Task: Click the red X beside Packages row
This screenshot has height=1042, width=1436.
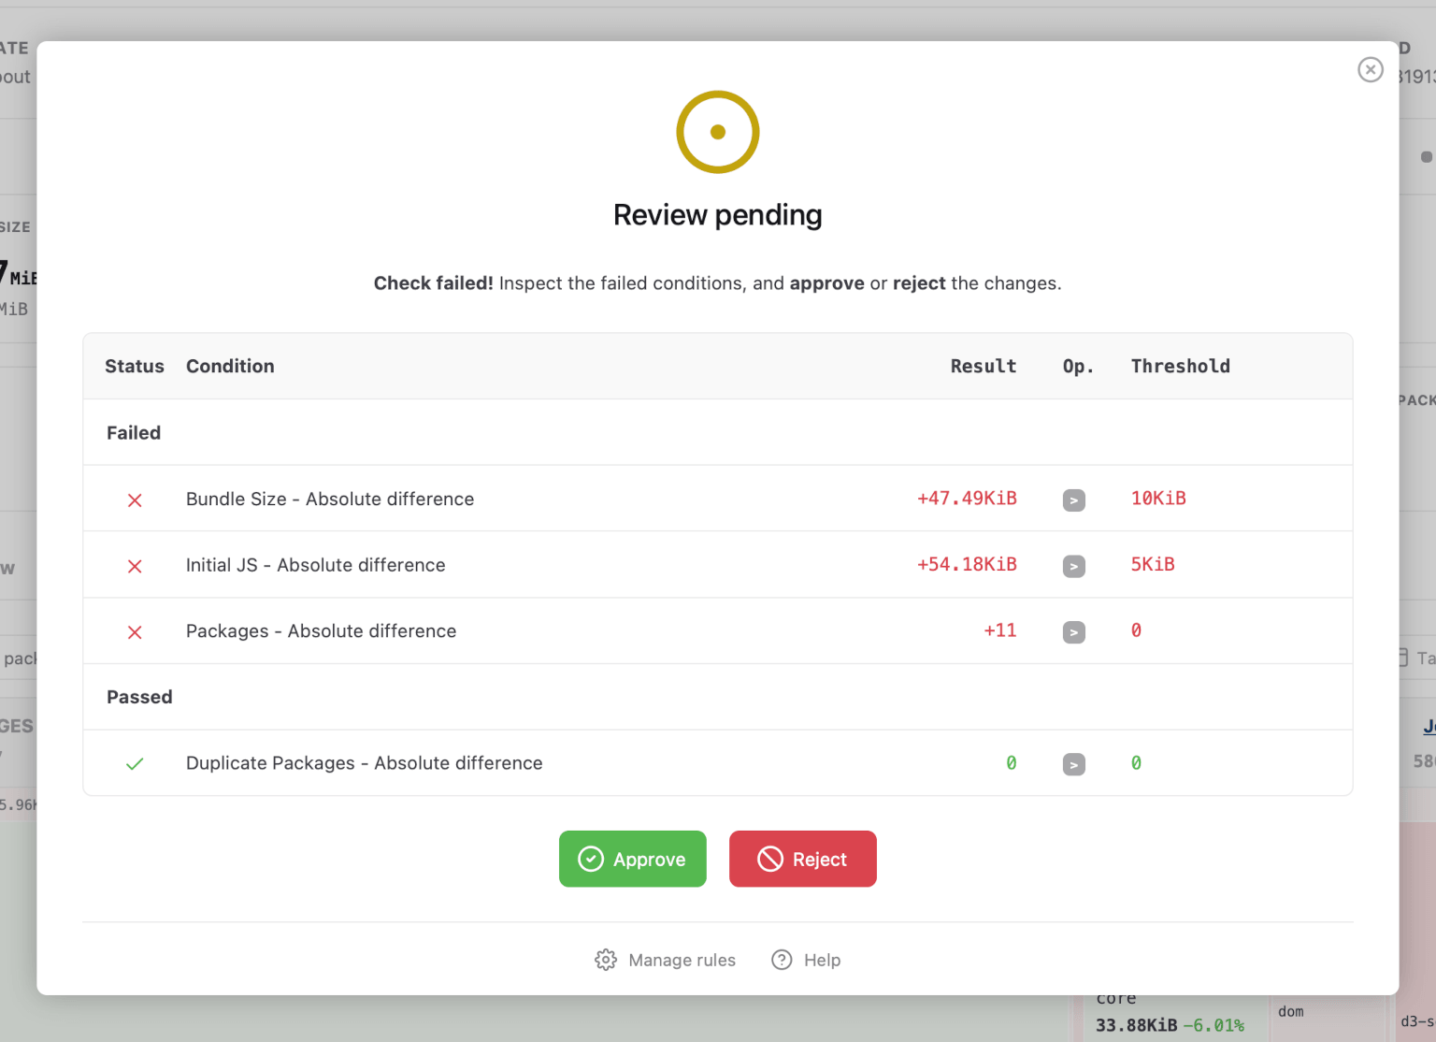Action: 135,633
